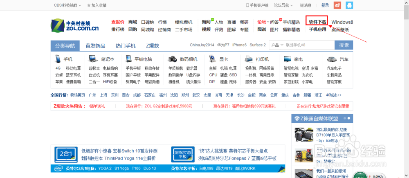Click the 2合1 promo icon

tap(66, 155)
